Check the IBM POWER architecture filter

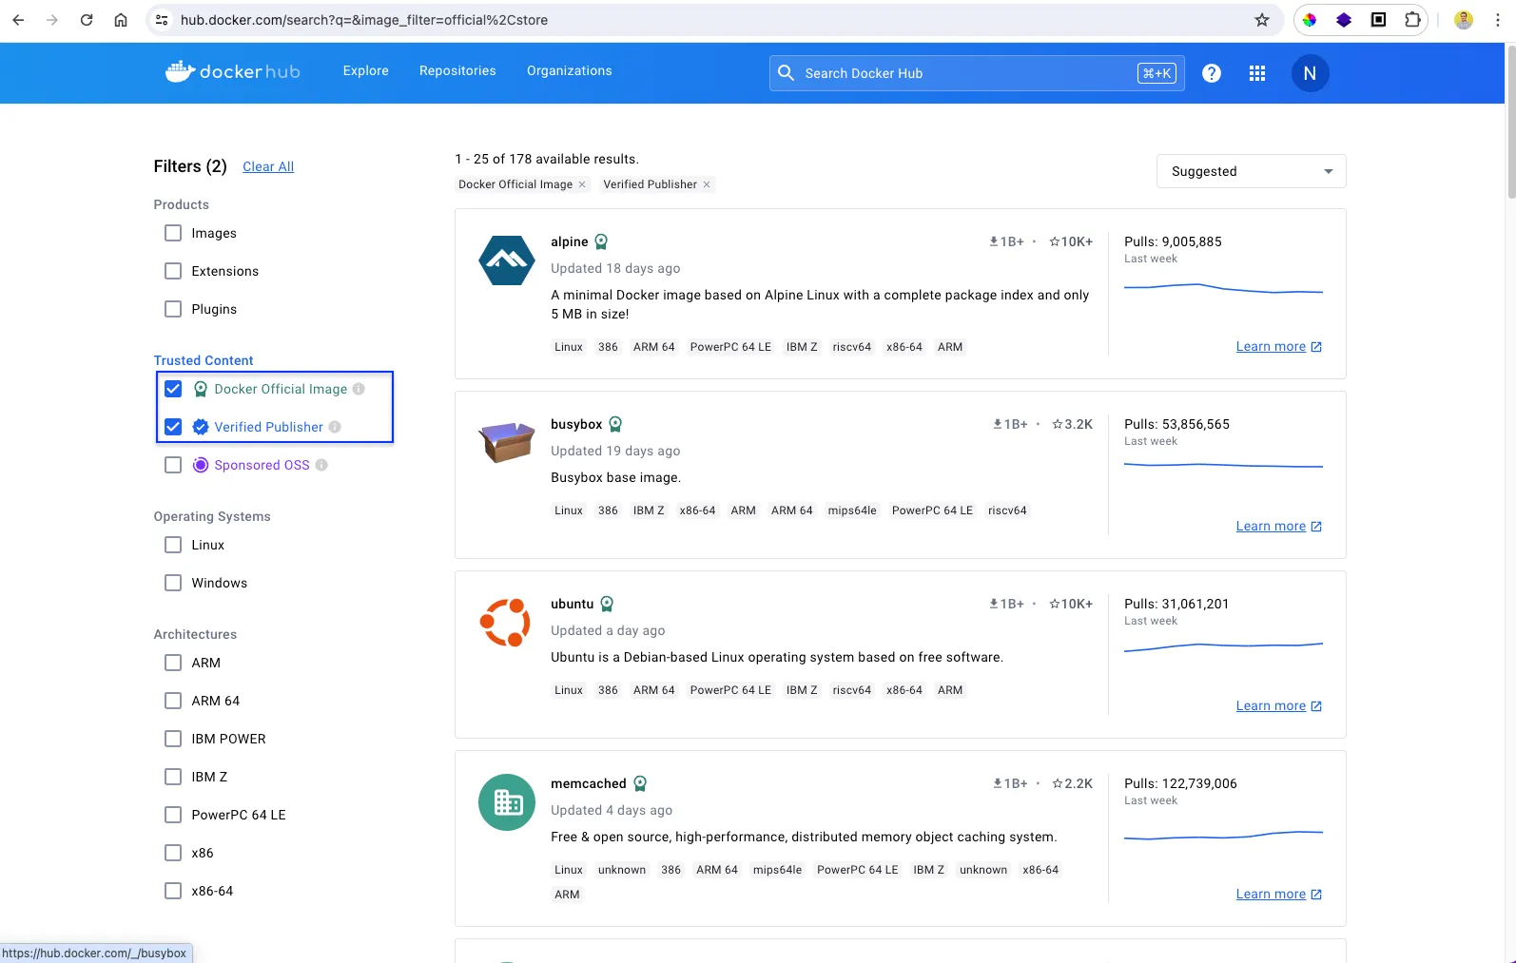point(173,739)
